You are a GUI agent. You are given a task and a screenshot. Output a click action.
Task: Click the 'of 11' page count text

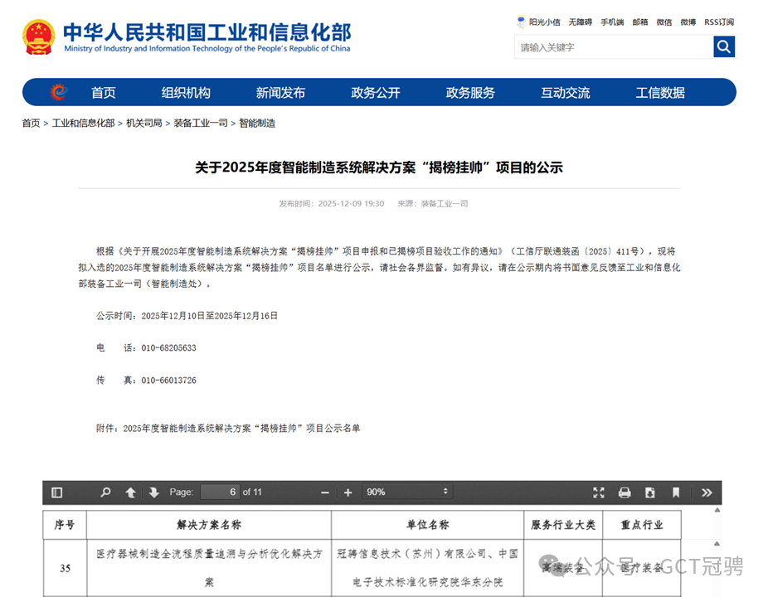pos(252,492)
